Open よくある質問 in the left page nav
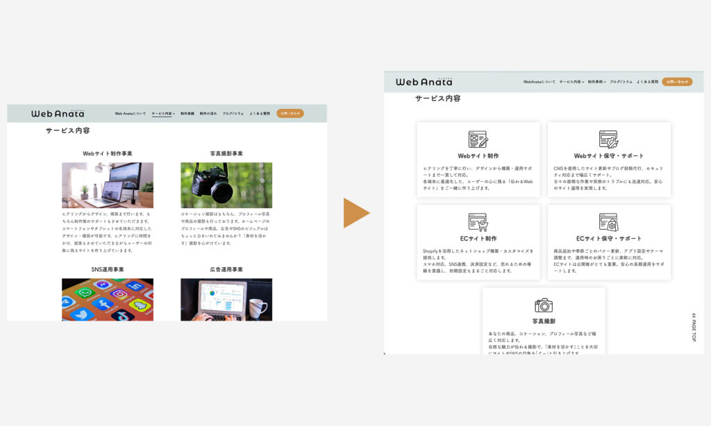 [x=260, y=114]
